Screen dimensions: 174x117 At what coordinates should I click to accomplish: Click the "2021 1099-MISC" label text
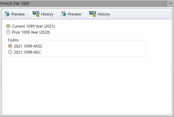tap(28, 46)
